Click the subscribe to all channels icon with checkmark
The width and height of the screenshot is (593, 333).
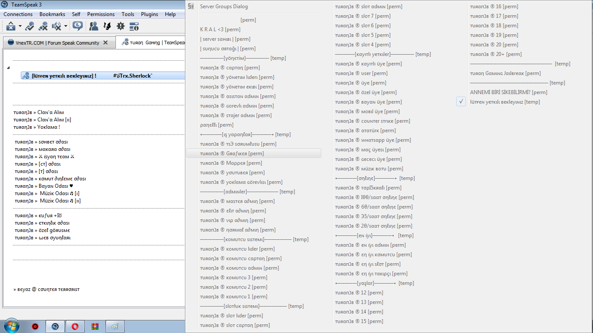[x=30, y=26]
